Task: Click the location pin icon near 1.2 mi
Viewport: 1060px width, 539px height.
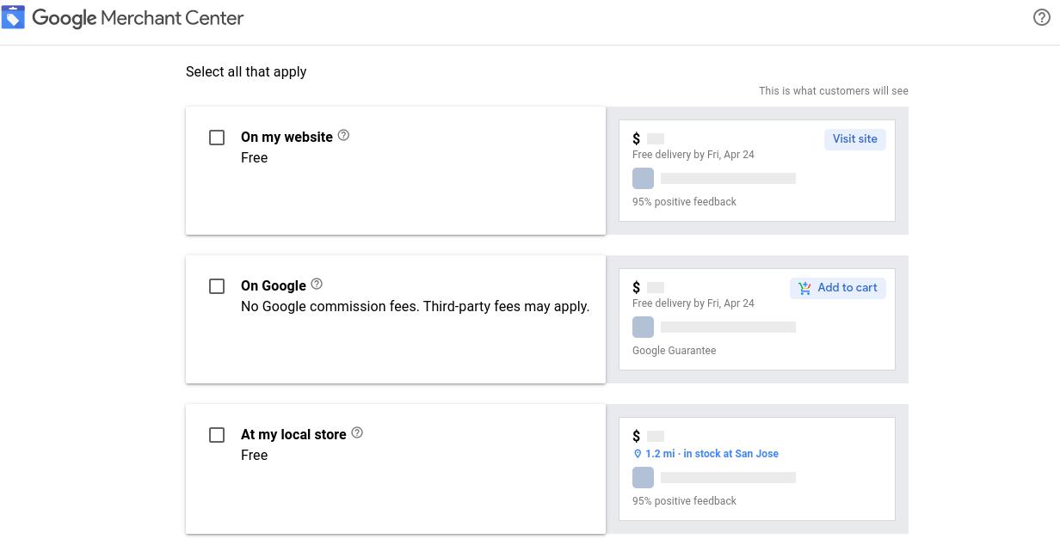Action: point(638,454)
